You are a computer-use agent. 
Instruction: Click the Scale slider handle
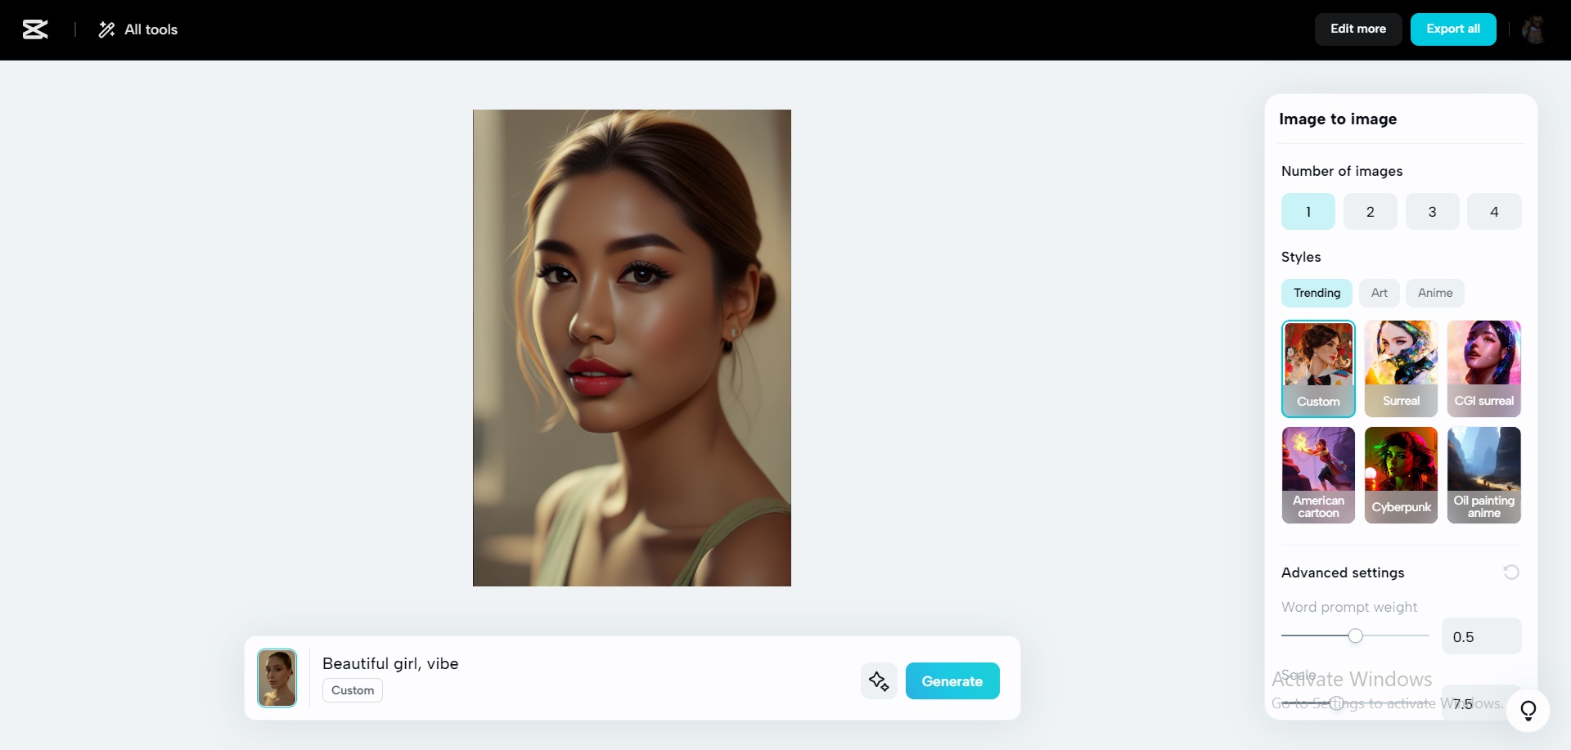click(x=1336, y=703)
